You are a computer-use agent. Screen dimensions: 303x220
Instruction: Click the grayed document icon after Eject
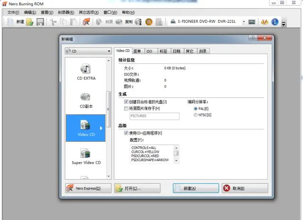point(159,22)
